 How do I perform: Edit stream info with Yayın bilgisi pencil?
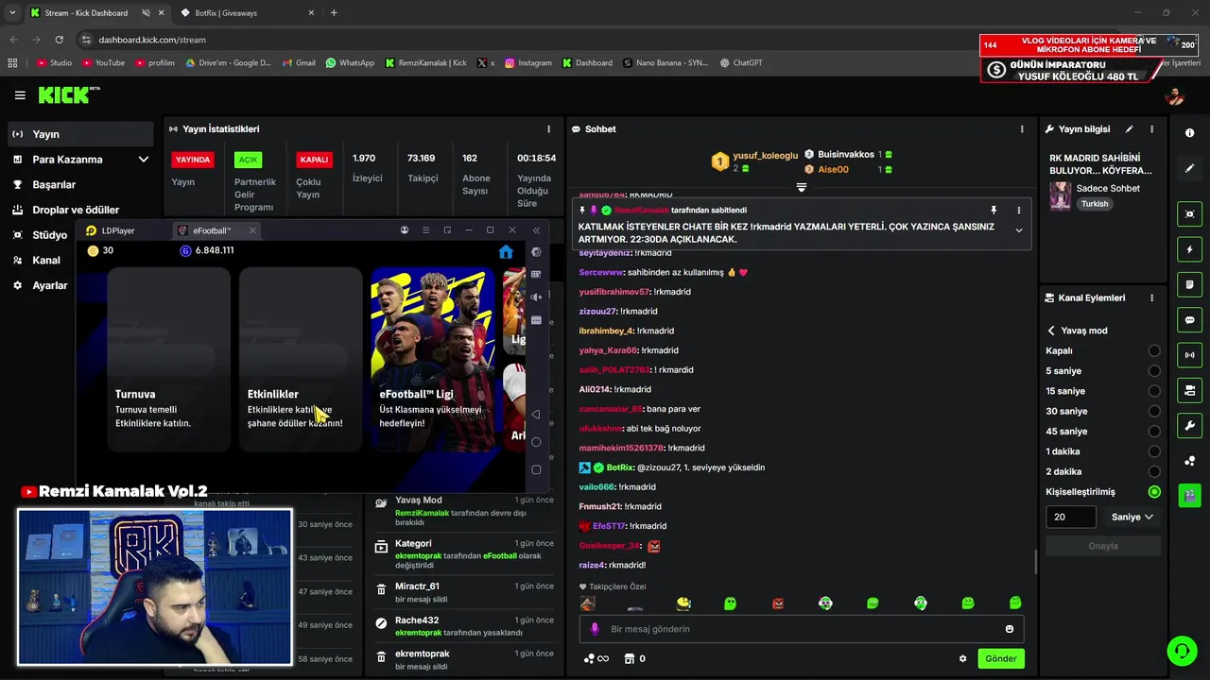click(x=1129, y=129)
